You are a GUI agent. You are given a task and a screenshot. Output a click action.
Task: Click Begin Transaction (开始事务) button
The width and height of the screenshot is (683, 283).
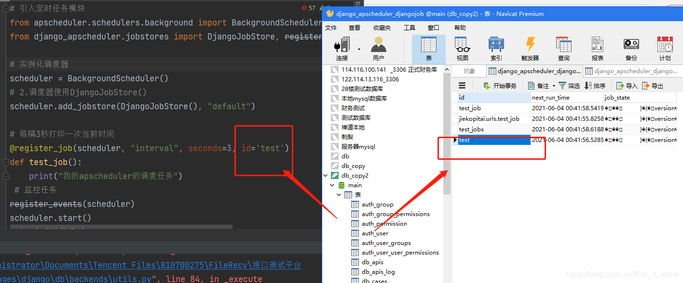500,86
